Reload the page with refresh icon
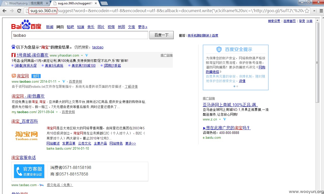The width and height of the screenshot is (324, 194). point(19,11)
